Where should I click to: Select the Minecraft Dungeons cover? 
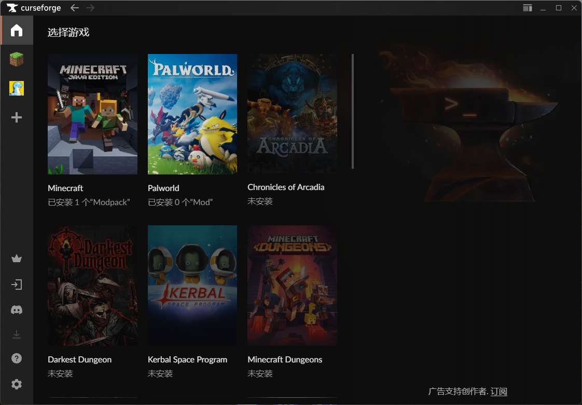pyautogui.click(x=292, y=286)
